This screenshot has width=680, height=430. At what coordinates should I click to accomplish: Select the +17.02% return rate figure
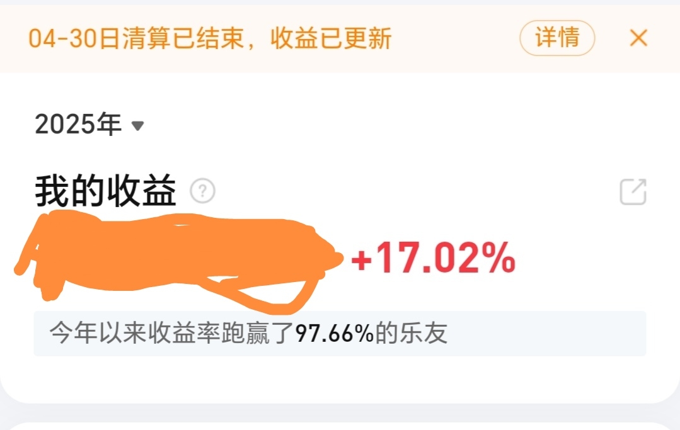coord(433,258)
